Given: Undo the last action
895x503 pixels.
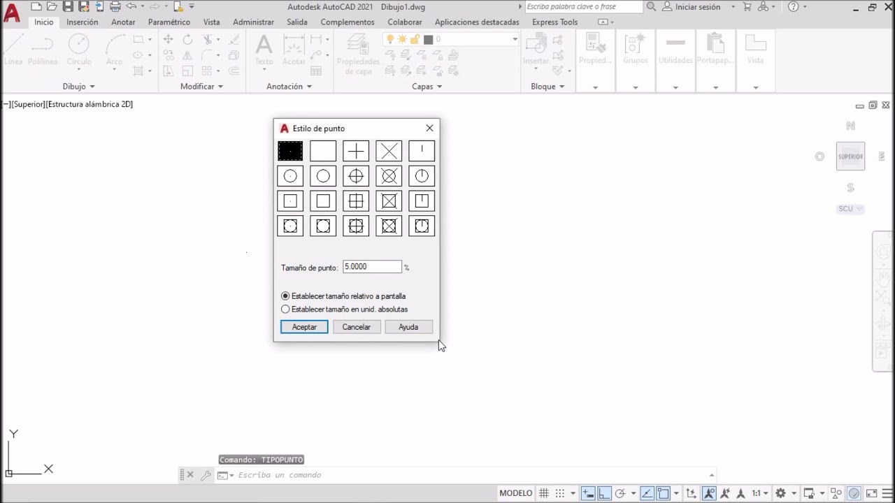Looking at the screenshot, I should [x=131, y=7].
